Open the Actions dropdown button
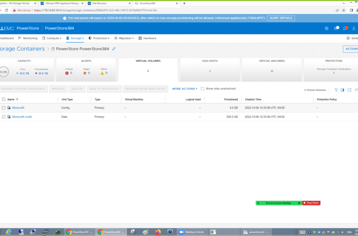This screenshot has height=236, width=358. (x=351, y=49)
